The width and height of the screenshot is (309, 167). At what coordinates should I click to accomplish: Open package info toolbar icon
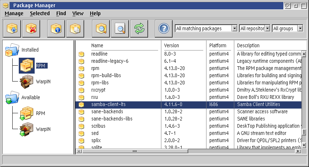[x=56, y=28]
